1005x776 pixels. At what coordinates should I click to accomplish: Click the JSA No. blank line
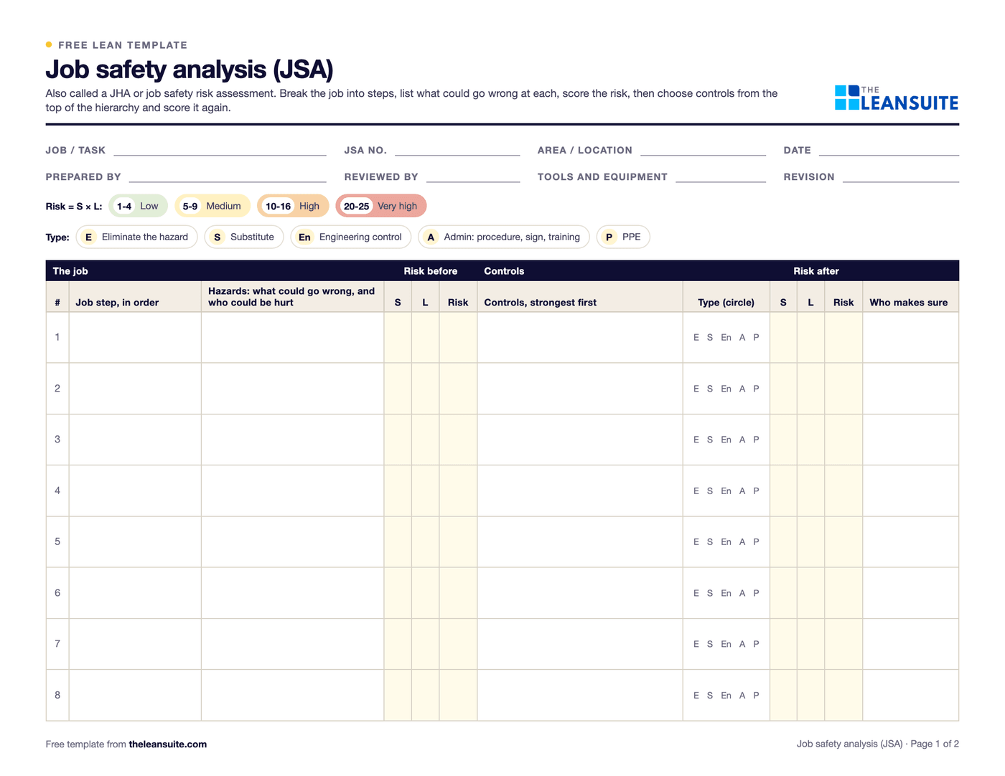tap(457, 151)
